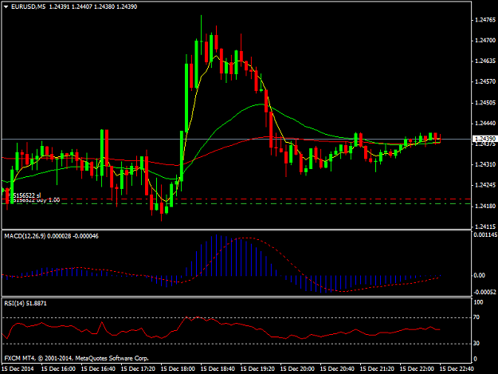This screenshot has height=374, width=498.
Task: Click the MACD scale value 0.001145
Action: point(485,235)
